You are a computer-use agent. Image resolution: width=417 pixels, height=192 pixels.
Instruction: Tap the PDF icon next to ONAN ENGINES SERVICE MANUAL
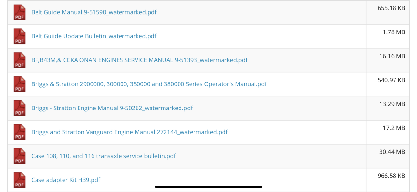click(20, 60)
